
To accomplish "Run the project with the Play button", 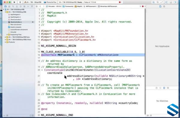I will click(14, 2).
